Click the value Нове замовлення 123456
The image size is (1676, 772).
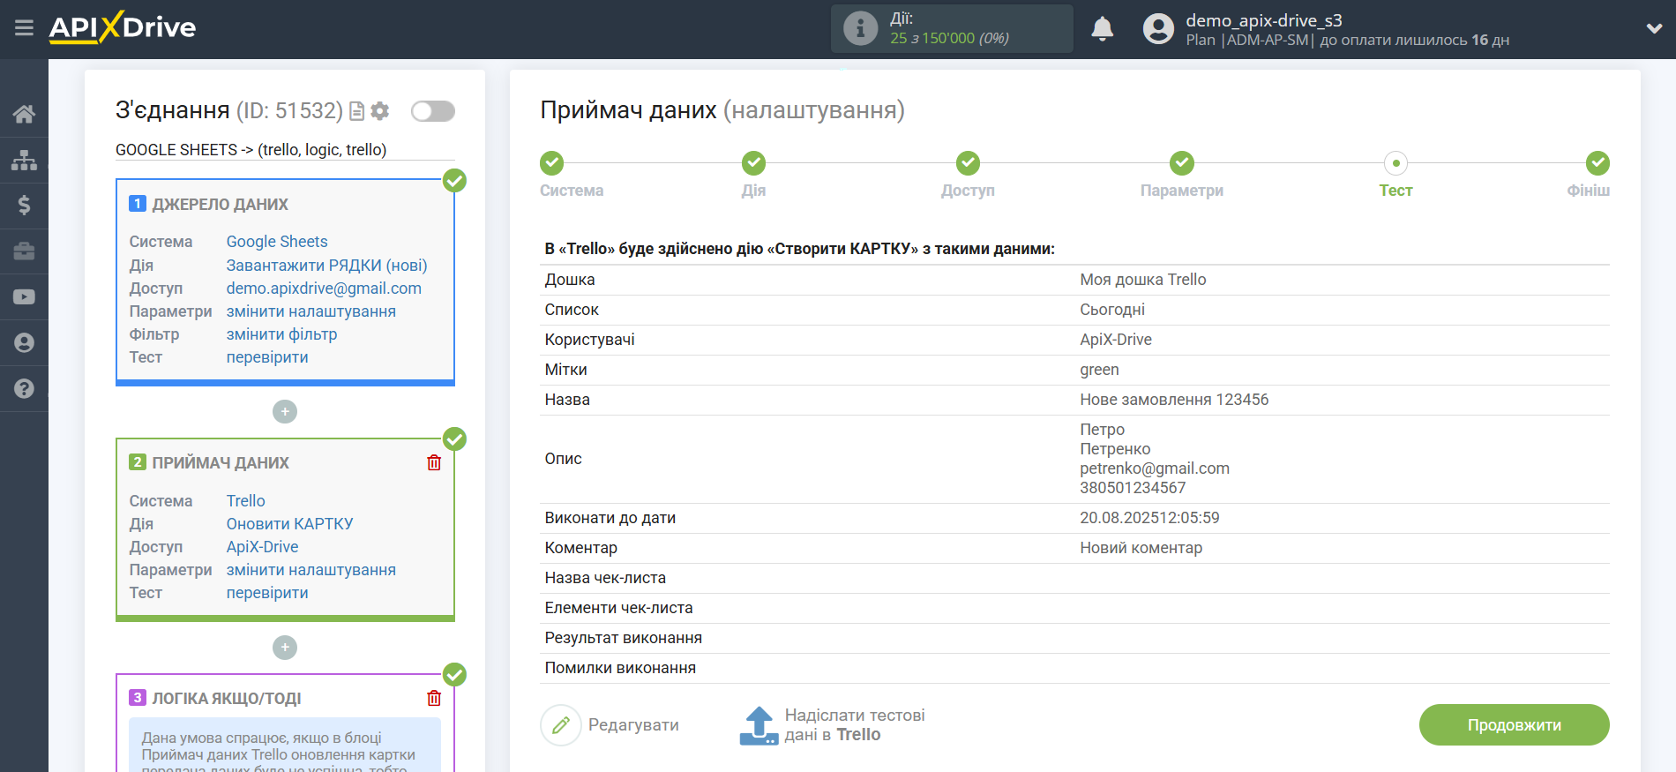click(x=1174, y=400)
